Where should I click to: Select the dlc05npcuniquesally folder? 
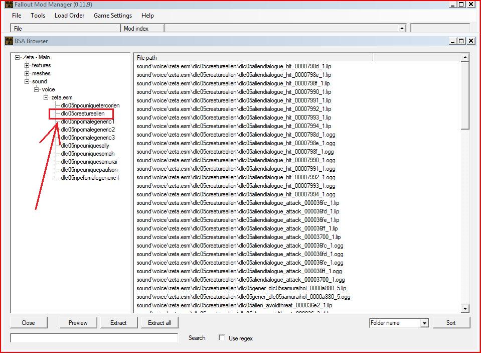[85, 146]
